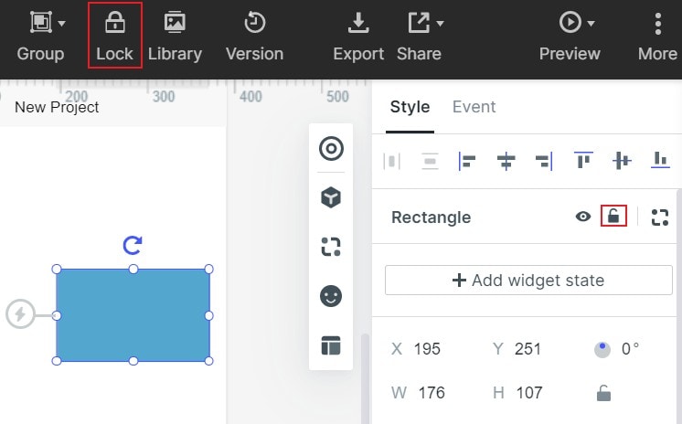Click the Lock toolbar button
Viewport: 682px width, 424px height.
point(115,36)
